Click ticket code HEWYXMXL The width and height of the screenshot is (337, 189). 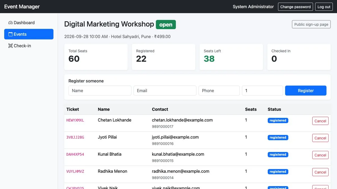pos(75,120)
